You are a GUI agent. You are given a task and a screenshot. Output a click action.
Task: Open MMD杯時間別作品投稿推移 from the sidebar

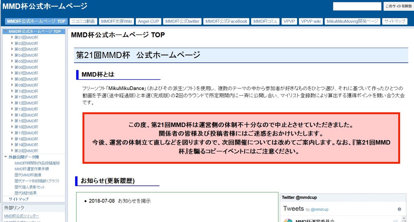tap(37, 163)
